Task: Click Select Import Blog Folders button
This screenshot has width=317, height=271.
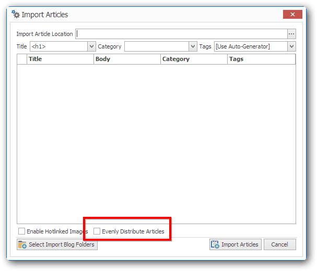Action: pyautogui.click(x=57, y=244)
